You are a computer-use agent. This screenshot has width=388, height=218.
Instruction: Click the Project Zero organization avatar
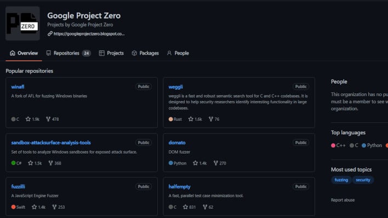(x=22, y=23)
